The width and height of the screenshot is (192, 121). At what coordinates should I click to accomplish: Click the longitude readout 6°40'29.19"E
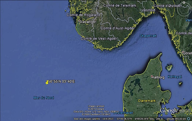click(x=142, y=119)
